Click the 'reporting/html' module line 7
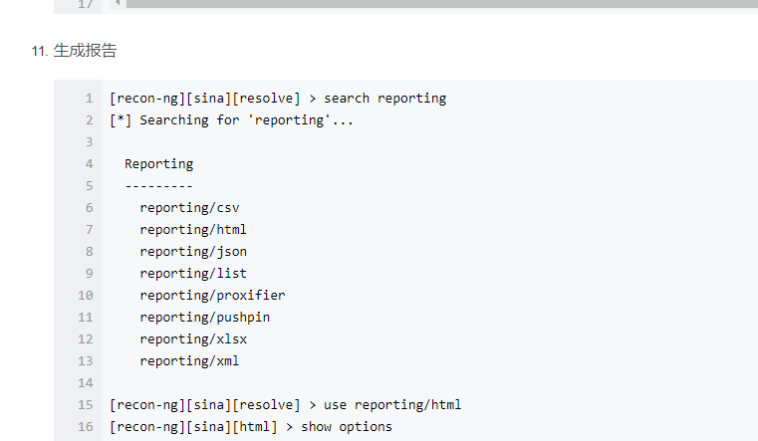The image size is (758, 441). click(193, 230)
